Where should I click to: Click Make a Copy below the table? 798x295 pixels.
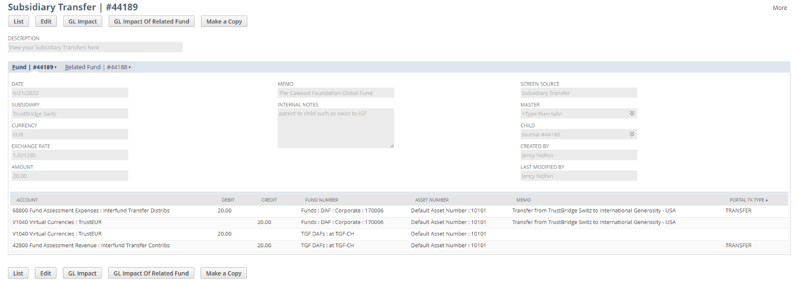click(x=223, y=273)
